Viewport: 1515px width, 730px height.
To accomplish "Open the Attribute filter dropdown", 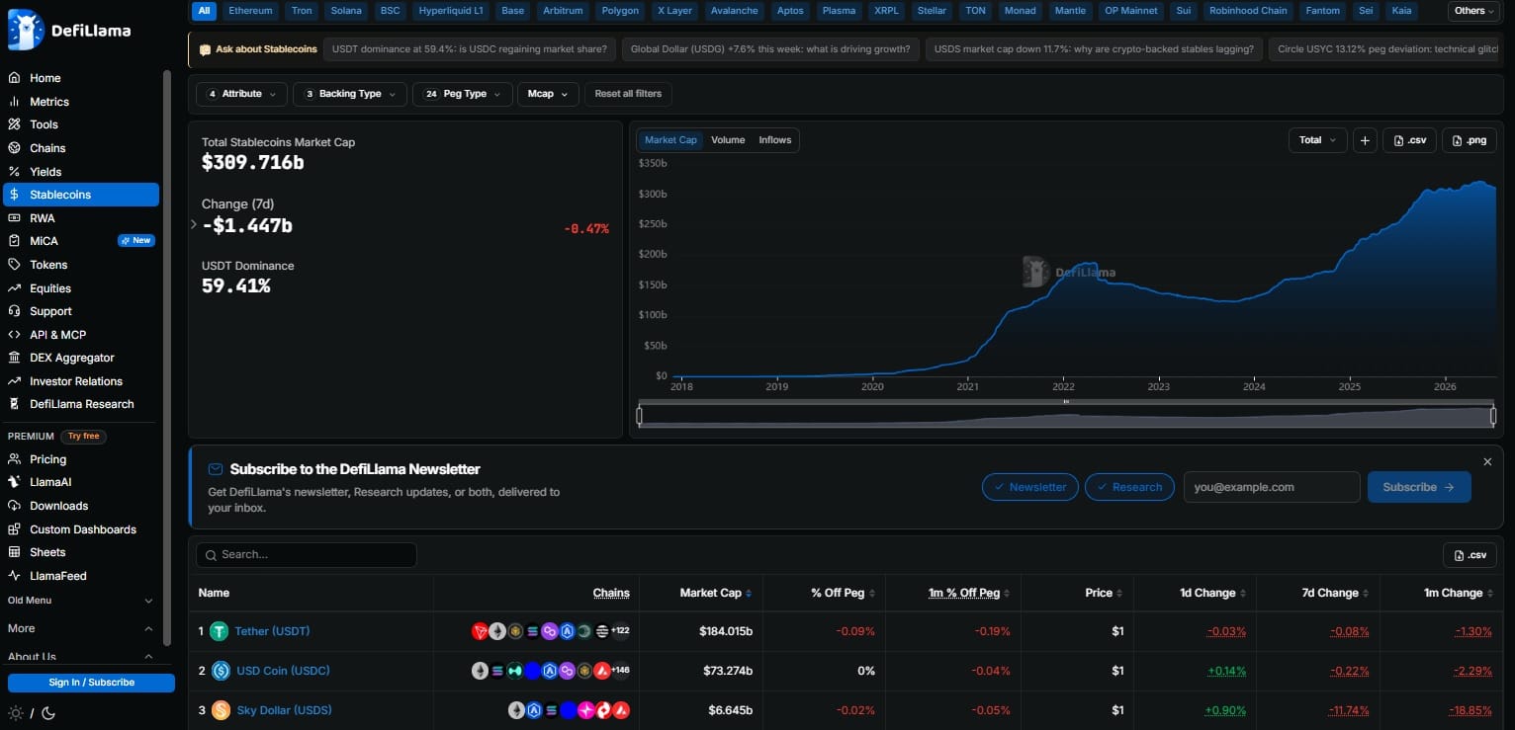I will (242, 94).
